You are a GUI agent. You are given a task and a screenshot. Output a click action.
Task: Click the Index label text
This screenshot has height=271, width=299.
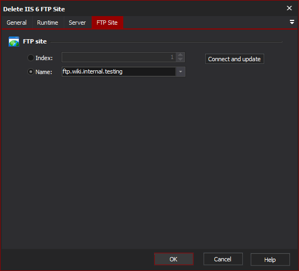click(x=44, y=58)
